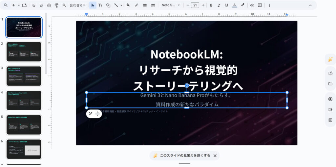Collapse the toolbar with chevron up

pyautogui.click(x=310, y=5)
